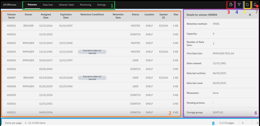Sort by Assigned Date column header
Image resolution: width=260 pixels, height=126 pixels.
coord(46,16)
